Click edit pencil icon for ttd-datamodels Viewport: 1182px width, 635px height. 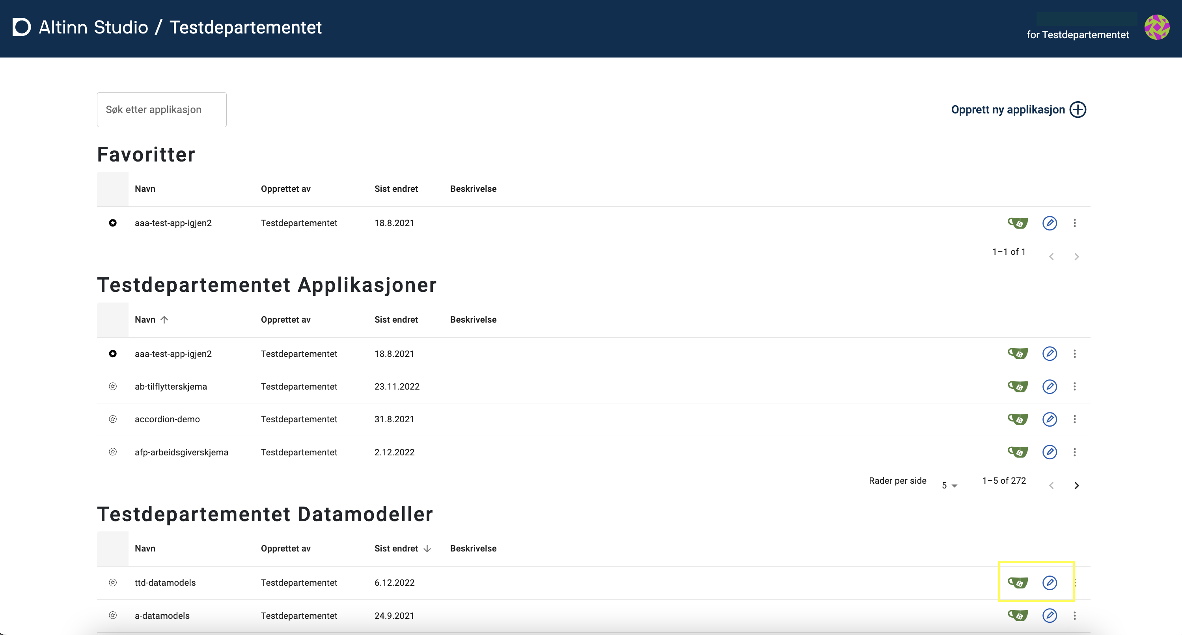1050,582
